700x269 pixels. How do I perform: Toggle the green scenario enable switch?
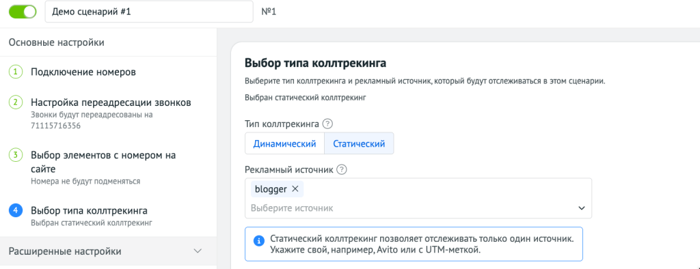pos(23,12)
